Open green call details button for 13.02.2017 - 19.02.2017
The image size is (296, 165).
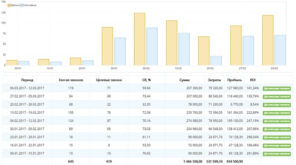[x=277, y=113]
